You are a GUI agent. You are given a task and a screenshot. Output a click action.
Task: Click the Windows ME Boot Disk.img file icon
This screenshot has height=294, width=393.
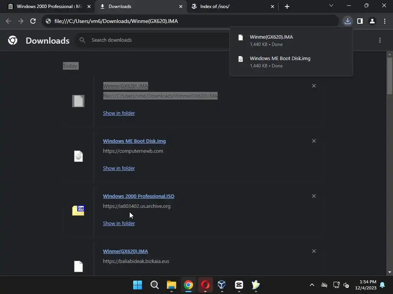(x=78, y=156)
